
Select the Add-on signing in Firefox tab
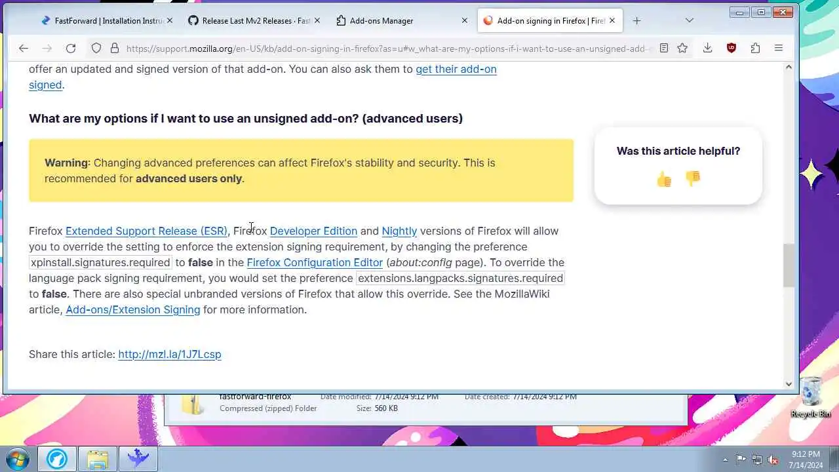click(550, 20)
